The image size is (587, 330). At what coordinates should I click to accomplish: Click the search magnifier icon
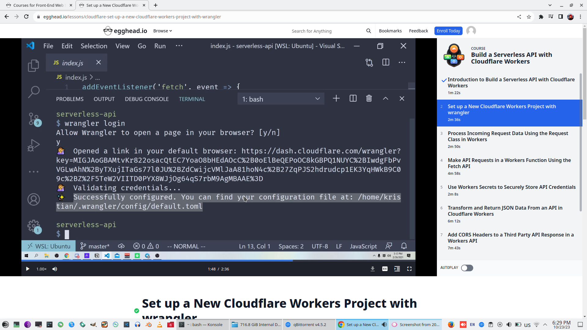(368, 31)
